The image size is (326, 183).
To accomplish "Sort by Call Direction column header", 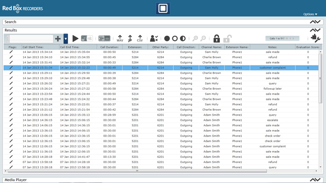I will click(186, 47).
